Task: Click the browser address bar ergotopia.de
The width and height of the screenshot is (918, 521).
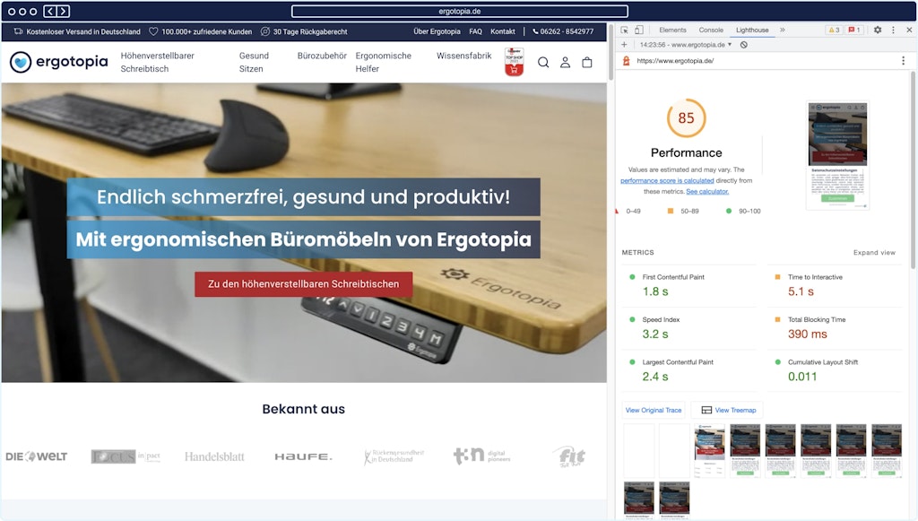Action: (x=460, y=11)
